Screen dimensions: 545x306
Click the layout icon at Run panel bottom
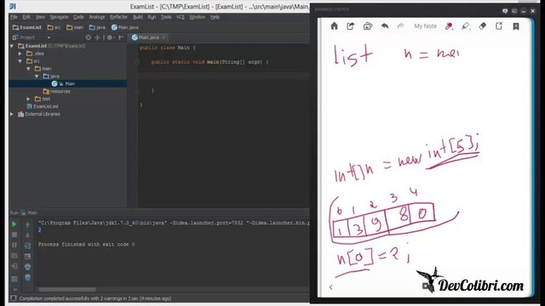click(14, 279)
